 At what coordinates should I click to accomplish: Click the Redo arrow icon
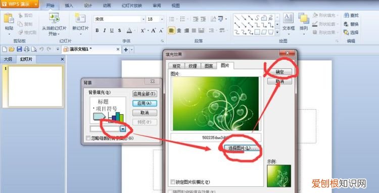pyautogui.click(x=49, y=50)
